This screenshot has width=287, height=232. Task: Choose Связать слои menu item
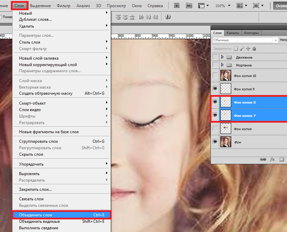[x=62, y=199]
